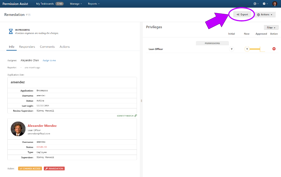Open the settings gear in top bar
This screenshot has height=177, width=281.
click(x=264, y=4)
